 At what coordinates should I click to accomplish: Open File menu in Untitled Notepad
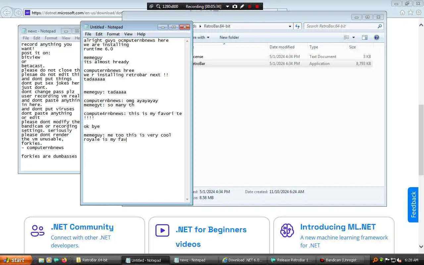(x=88, y=34)
